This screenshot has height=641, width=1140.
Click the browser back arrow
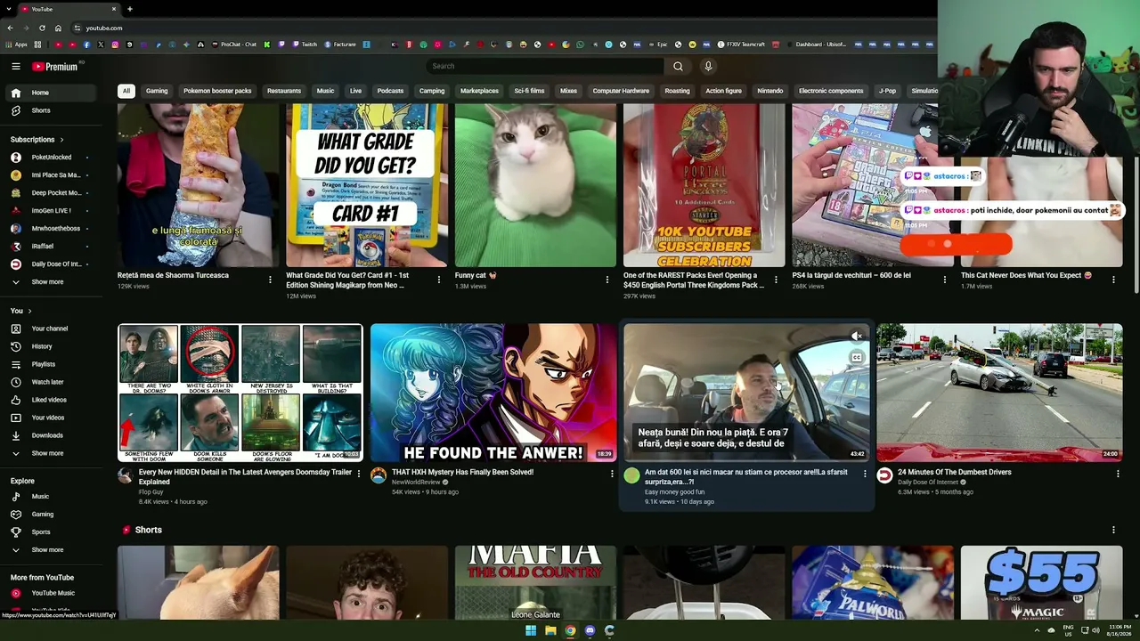[10, 28]
